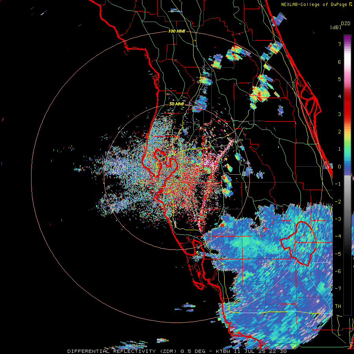Select the 100 NMI range ring label
354x354 pixels.
177,31
